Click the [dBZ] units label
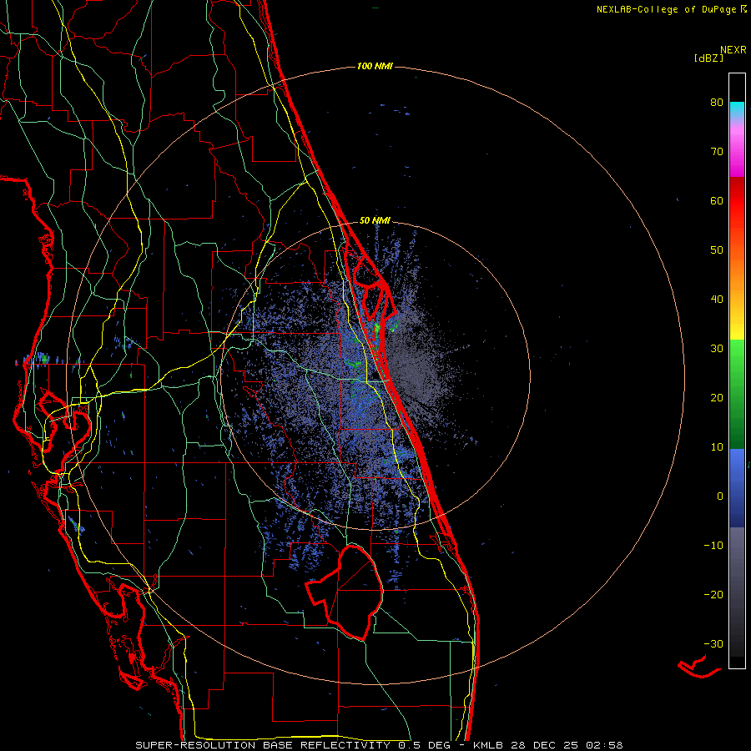751x751 pixels. [708, 58]
